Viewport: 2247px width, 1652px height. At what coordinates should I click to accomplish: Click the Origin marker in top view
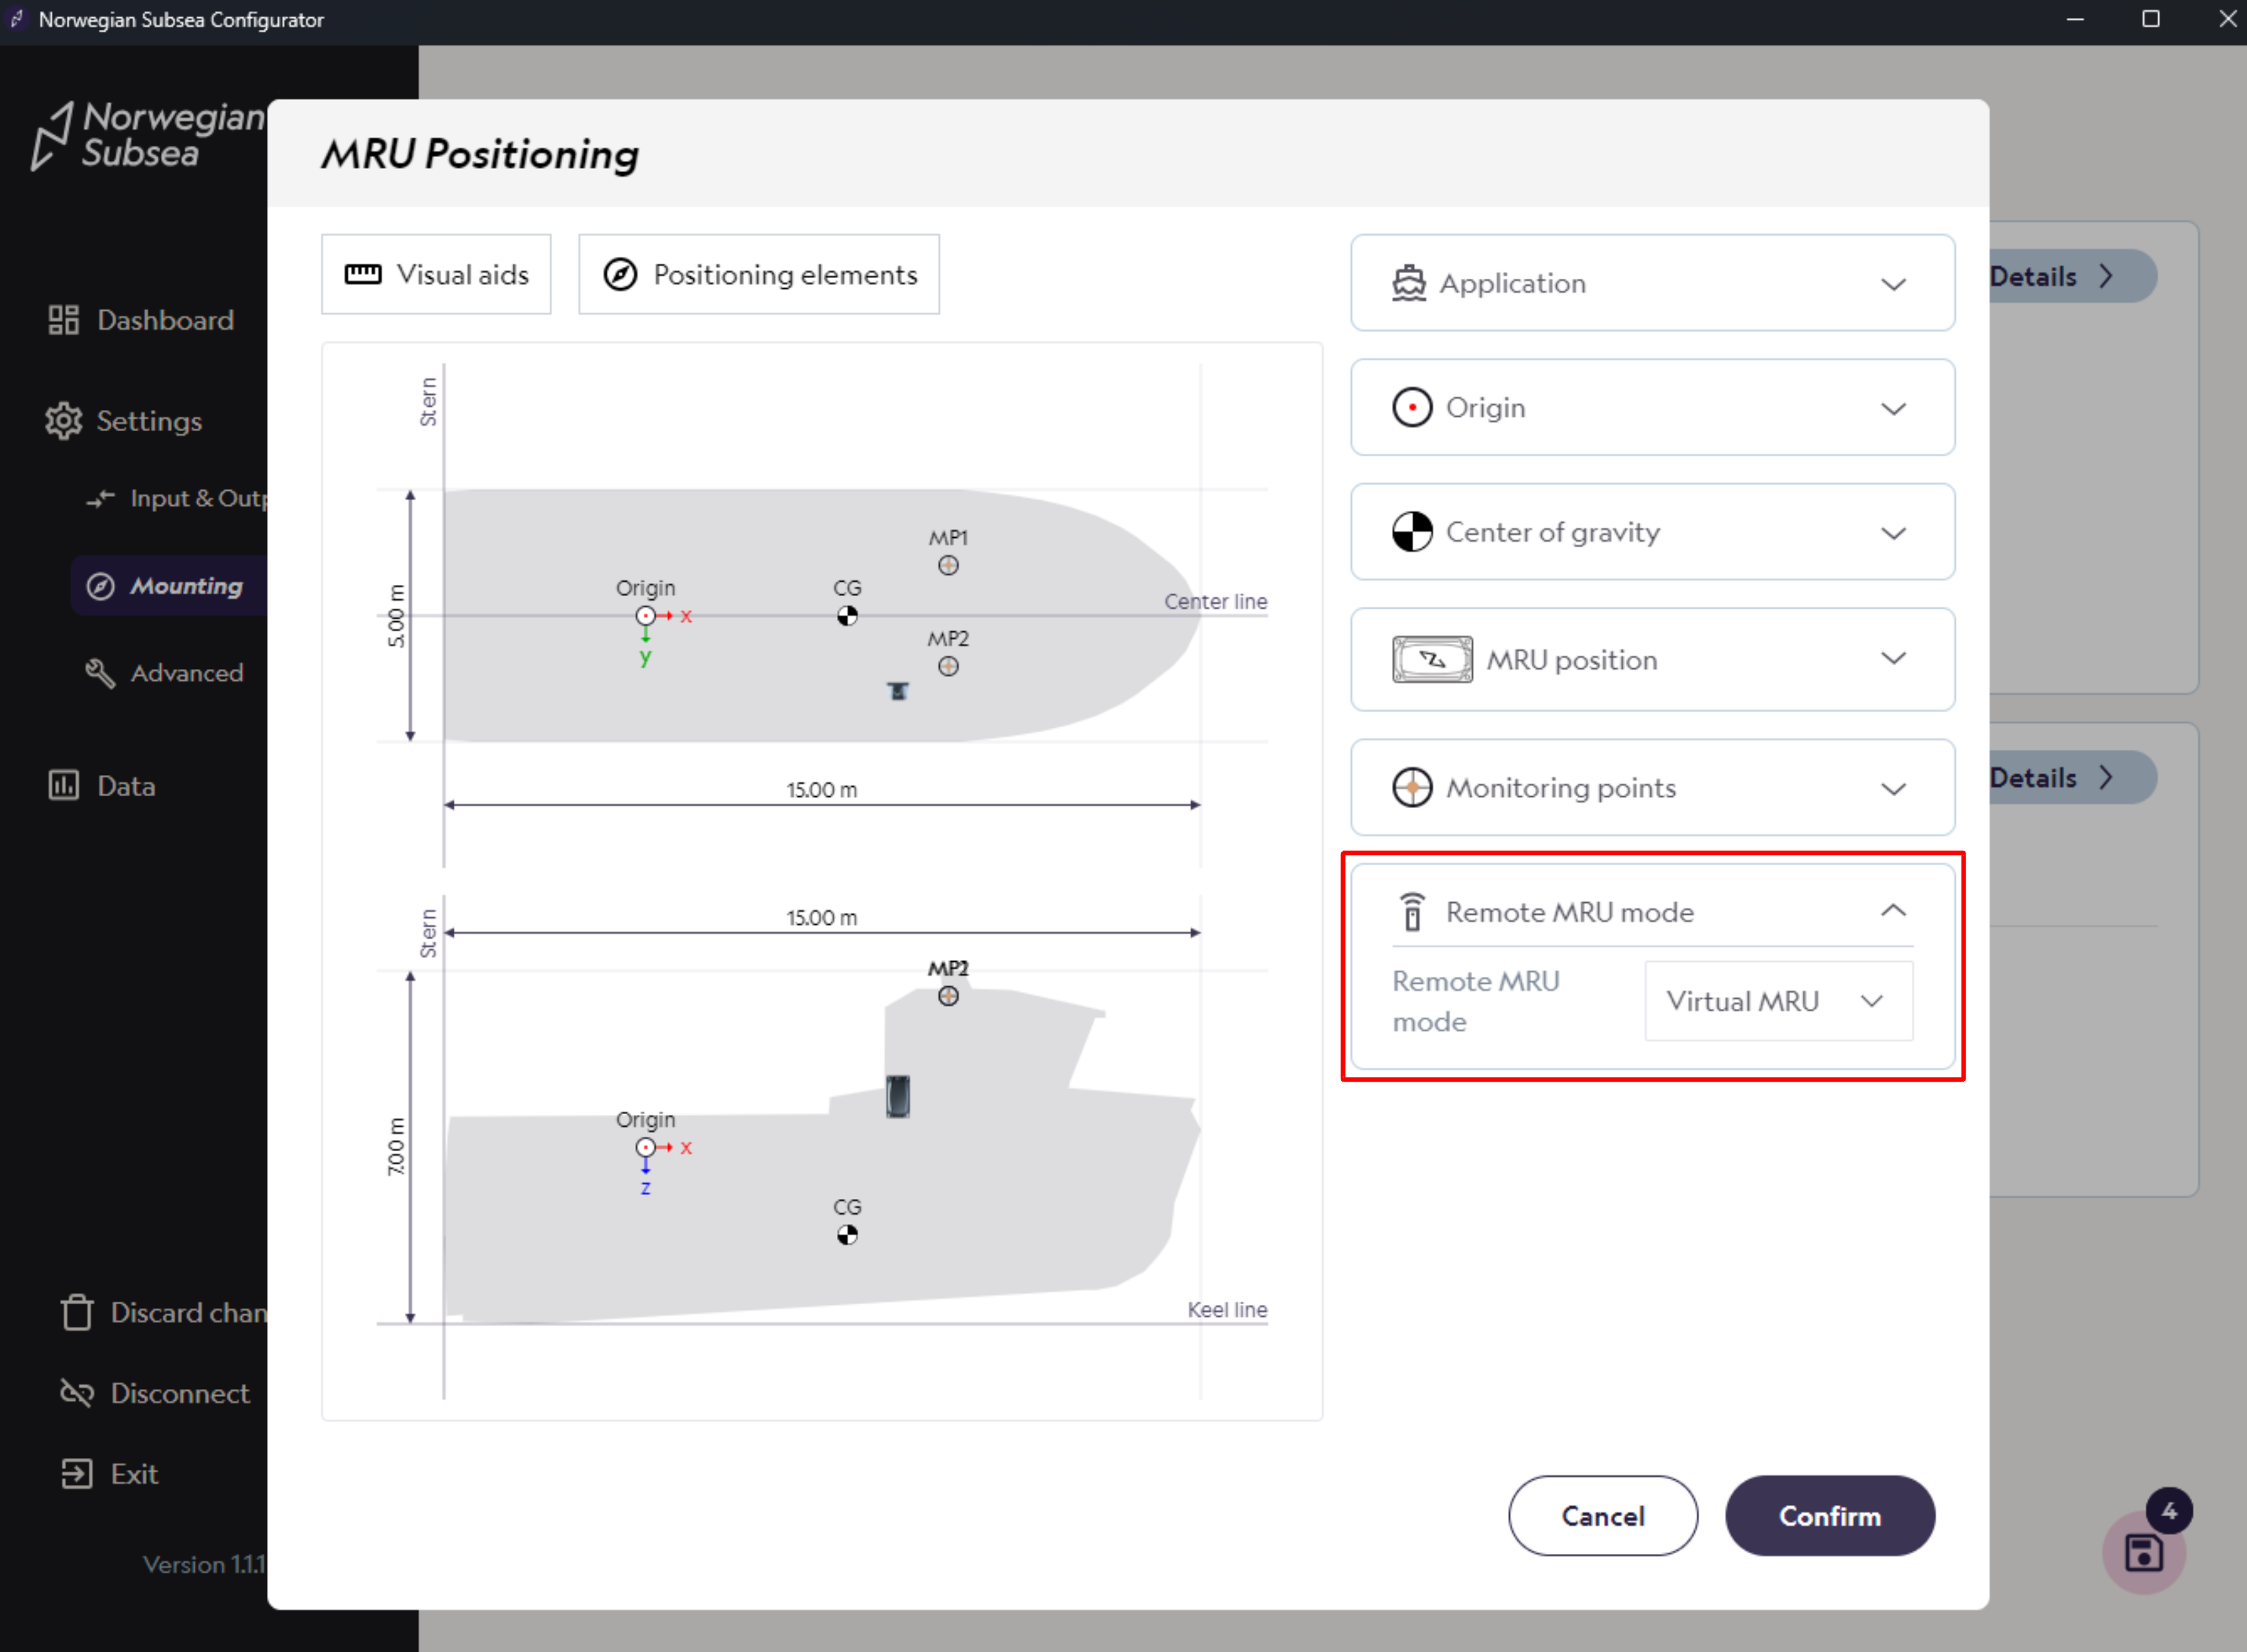646,616
